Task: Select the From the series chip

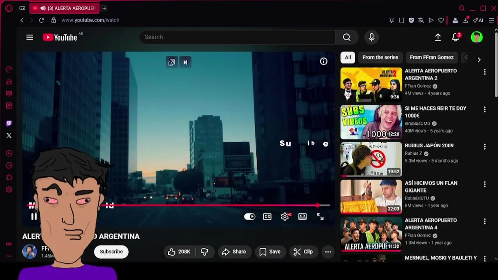Action: tap(380, 57)
